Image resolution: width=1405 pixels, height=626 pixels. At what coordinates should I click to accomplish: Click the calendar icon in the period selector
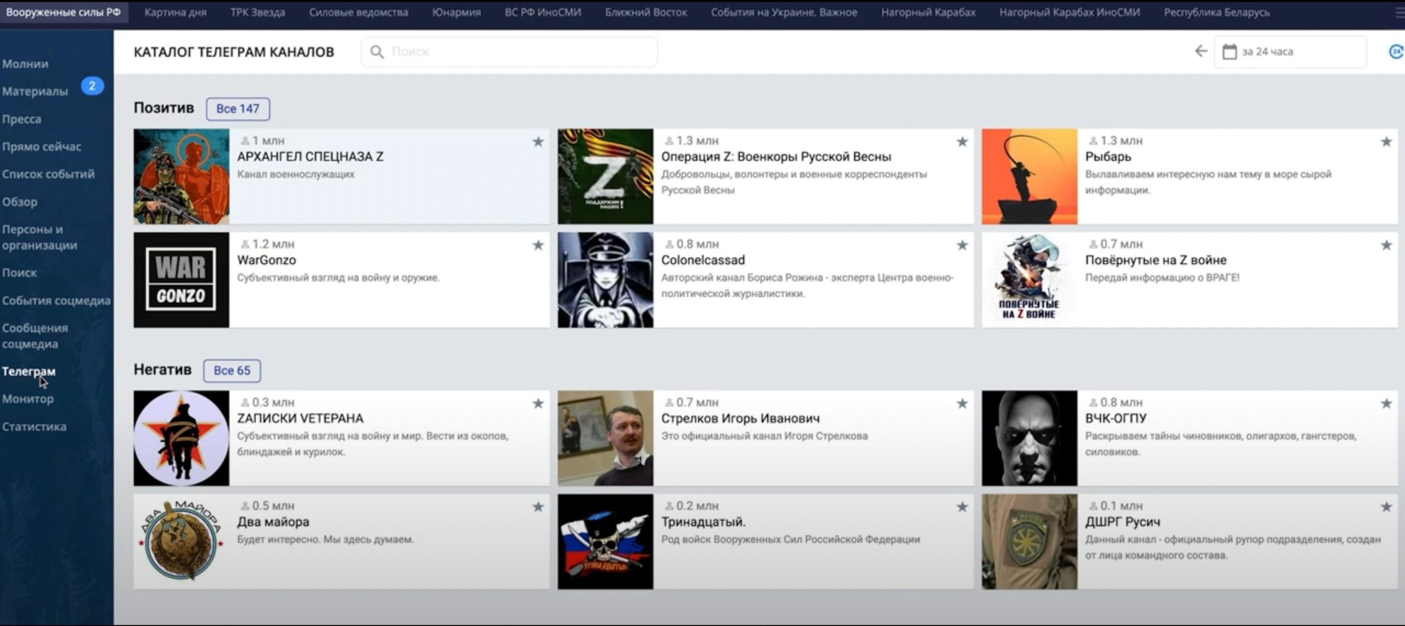[x=1229, y=52]
